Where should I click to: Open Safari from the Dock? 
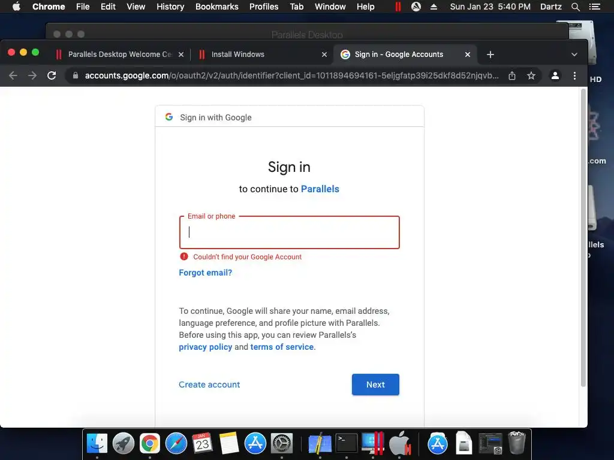click(x=176, y=444)
